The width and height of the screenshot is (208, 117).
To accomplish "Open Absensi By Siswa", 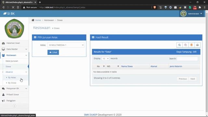I will (12, 83).
